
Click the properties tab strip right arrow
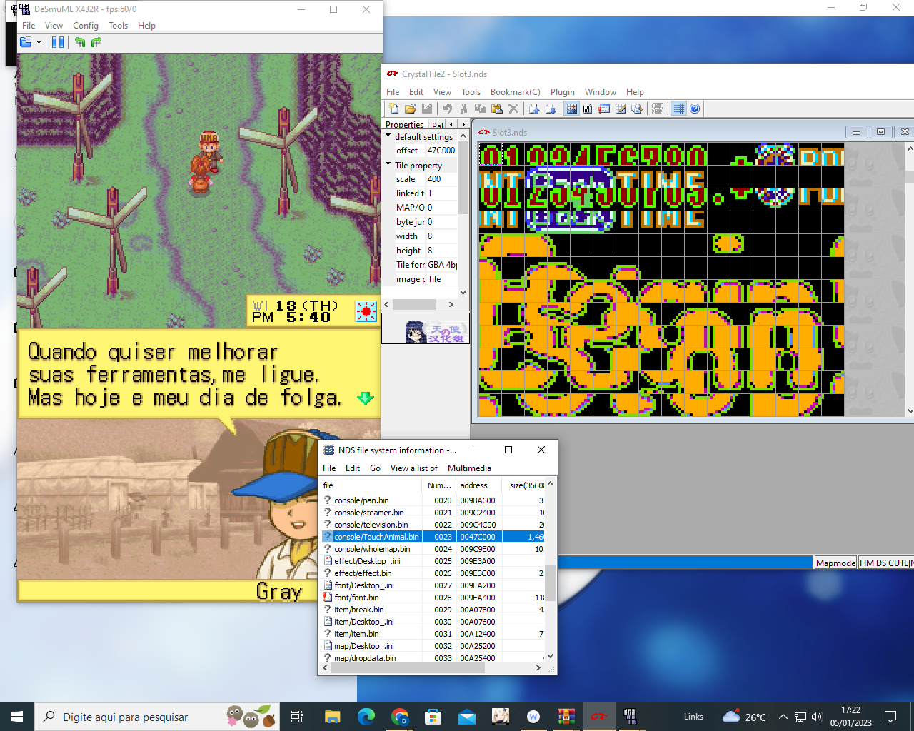tap(463, 124)
